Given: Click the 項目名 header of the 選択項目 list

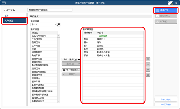Looking at the screenshot, I should pos(44,33).
